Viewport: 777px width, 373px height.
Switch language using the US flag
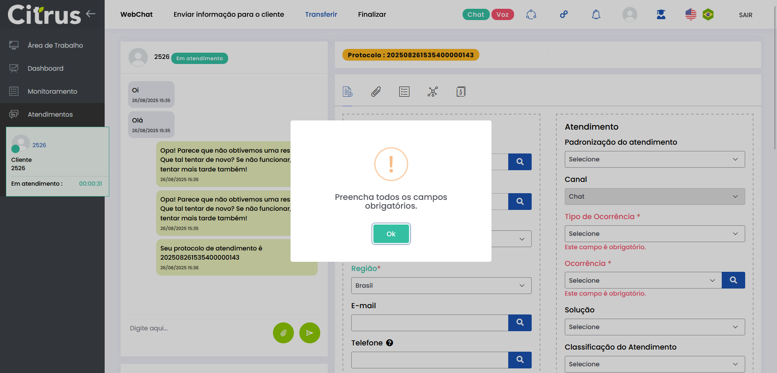point(691,15)
